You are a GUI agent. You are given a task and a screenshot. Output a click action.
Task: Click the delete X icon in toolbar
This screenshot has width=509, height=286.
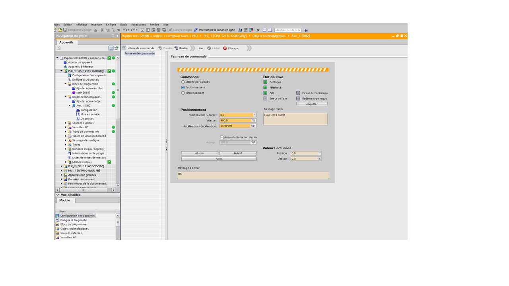tap(119, 30)
